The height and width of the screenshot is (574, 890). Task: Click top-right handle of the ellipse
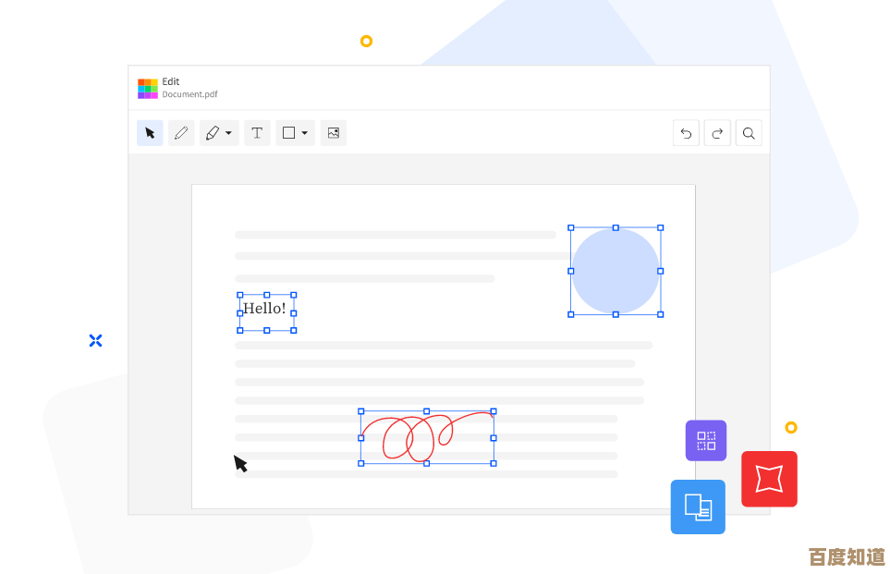(660, 227)
